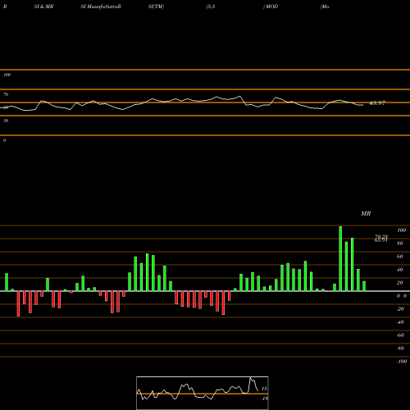Click the RSI axis label 70

(6, 94)
